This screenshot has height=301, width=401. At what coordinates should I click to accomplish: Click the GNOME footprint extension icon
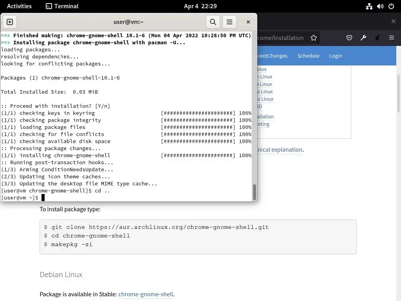pyautogui.click(x=377, y=38)
